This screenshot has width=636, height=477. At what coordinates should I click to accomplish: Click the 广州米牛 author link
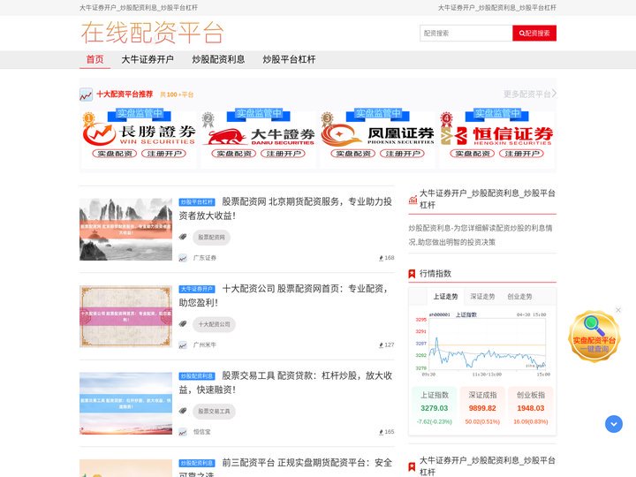[x=205, y=345]
